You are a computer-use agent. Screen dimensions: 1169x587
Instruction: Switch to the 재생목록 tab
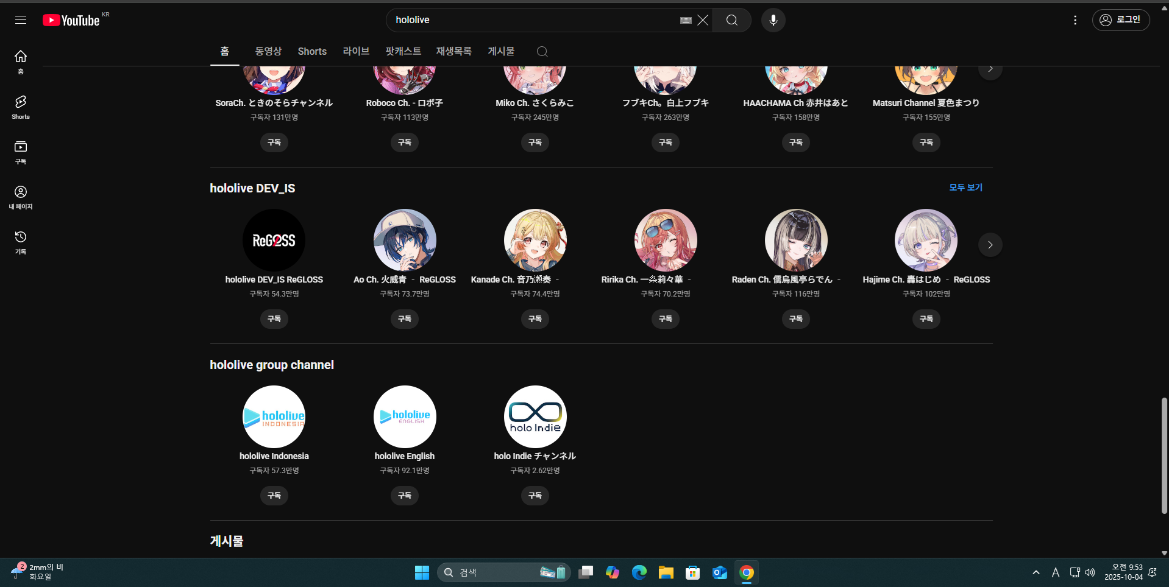tap(453, 52)
